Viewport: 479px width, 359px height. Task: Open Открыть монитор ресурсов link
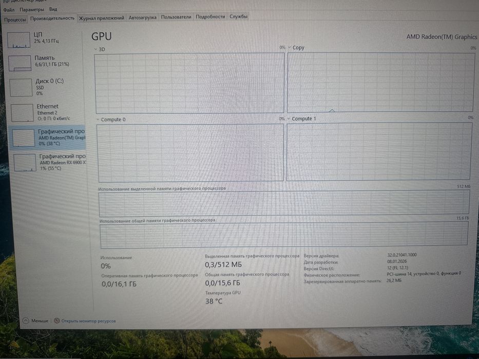click(89, 321)
